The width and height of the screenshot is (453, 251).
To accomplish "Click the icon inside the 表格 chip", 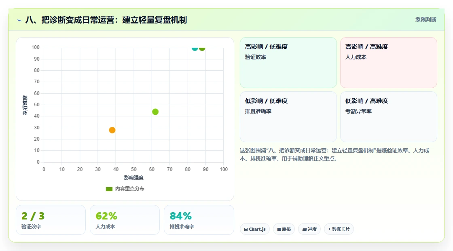I will point(279,230).
